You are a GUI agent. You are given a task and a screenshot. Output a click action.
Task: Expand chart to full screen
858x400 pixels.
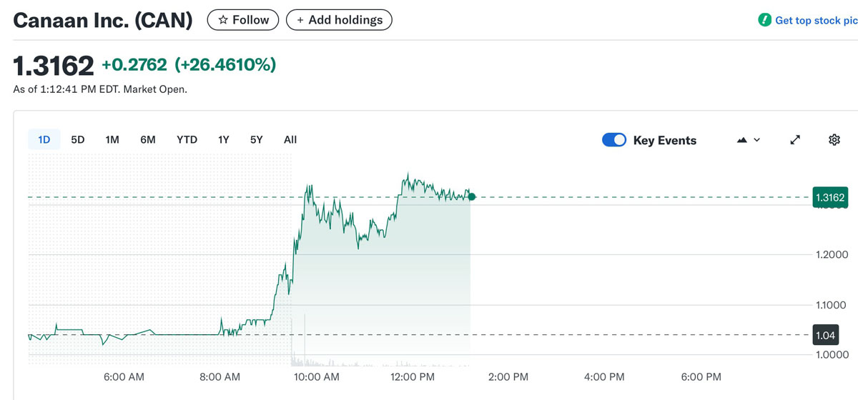pos(795,140)
